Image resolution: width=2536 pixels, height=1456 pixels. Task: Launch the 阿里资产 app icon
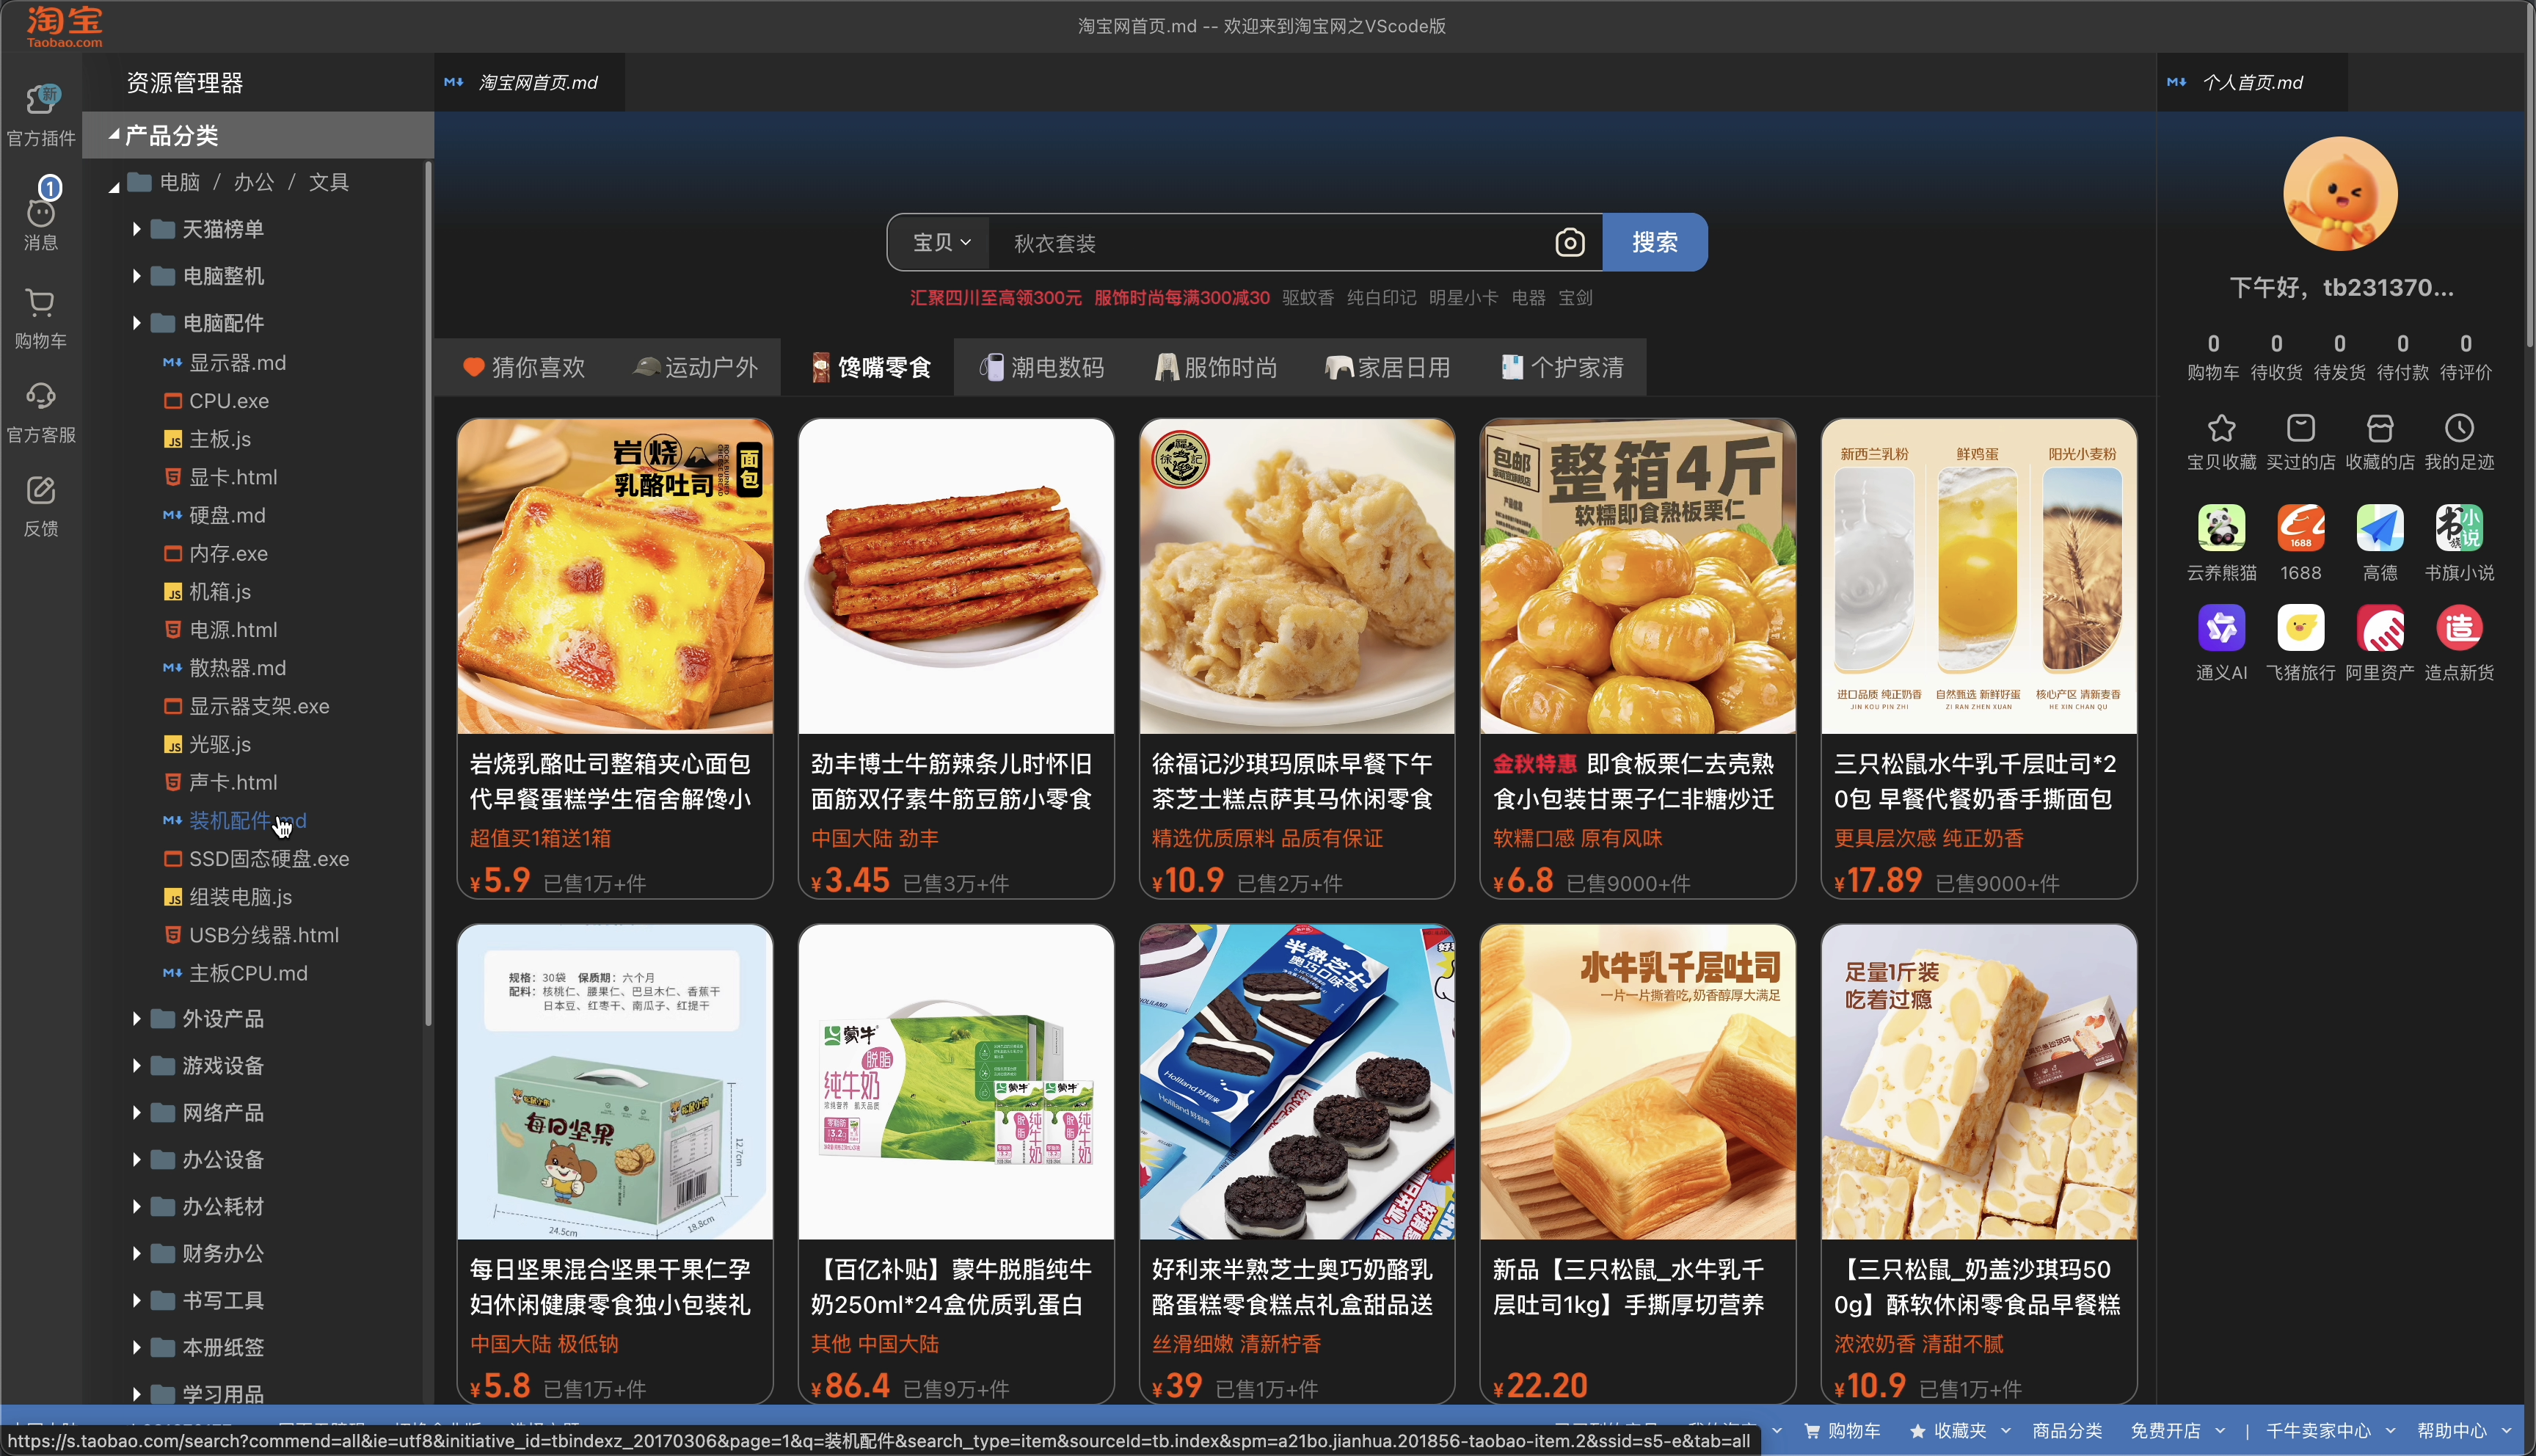(2379, 628)
